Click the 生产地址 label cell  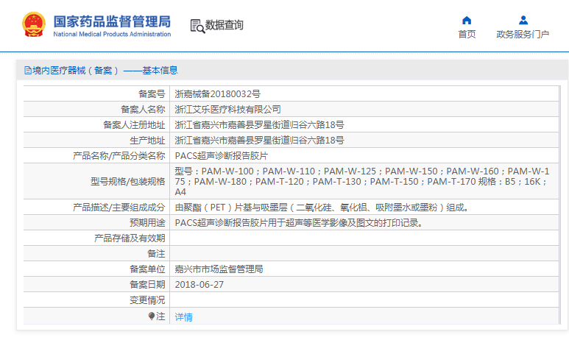tap(96, 140)
